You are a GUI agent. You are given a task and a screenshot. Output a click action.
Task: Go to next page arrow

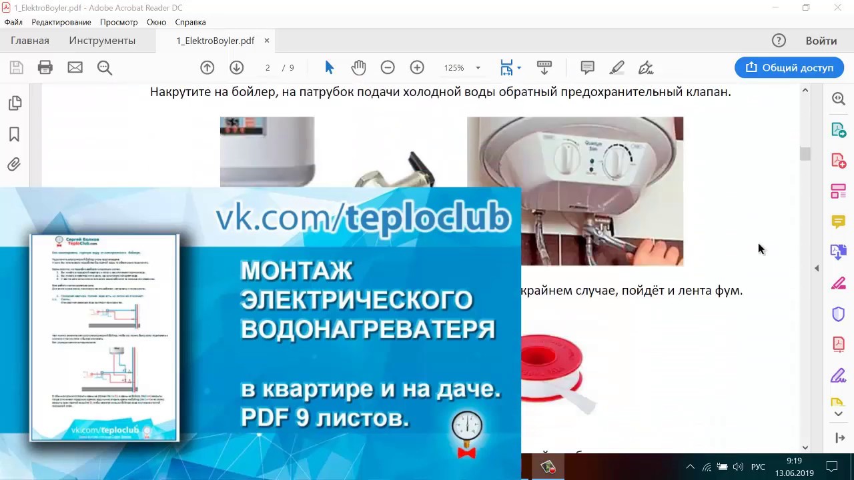click(236, 67)
